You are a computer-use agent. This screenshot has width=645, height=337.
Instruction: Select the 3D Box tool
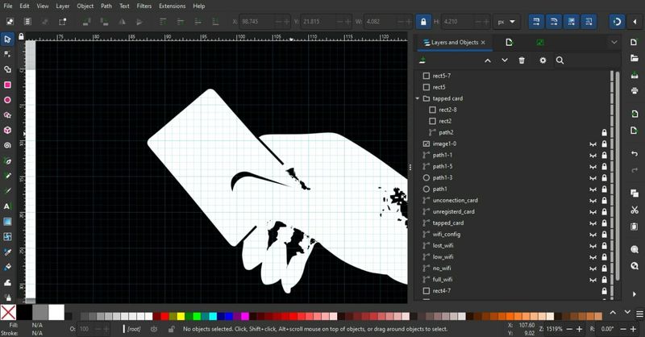(7, 130)
